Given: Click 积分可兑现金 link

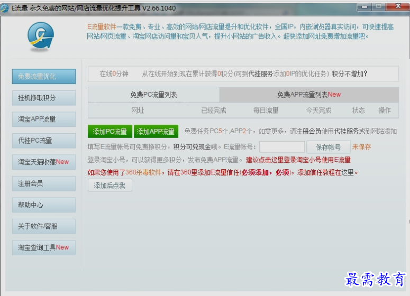Looking at the screenshot, I should [192, 147].
